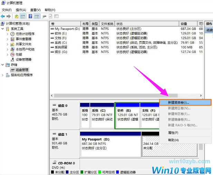This screenshot has height=175, width=213.
Task: Collapse the Storage (存储) branch
Action: click(2, 65)
